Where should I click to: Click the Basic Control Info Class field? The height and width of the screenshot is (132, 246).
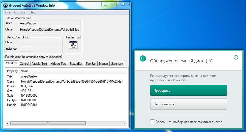click(x=40, y=42)
